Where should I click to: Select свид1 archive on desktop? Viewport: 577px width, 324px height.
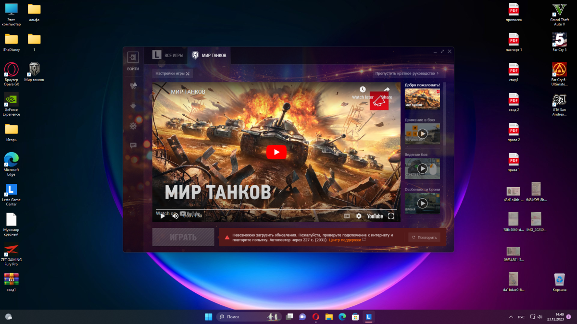[11, 282]
